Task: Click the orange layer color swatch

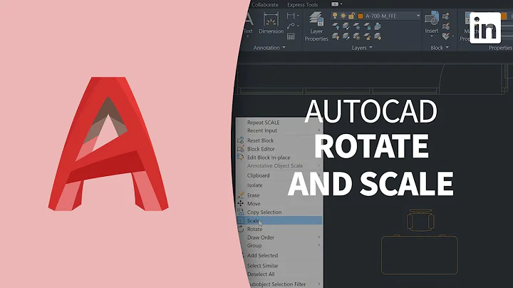Action: tap(361, 16)
